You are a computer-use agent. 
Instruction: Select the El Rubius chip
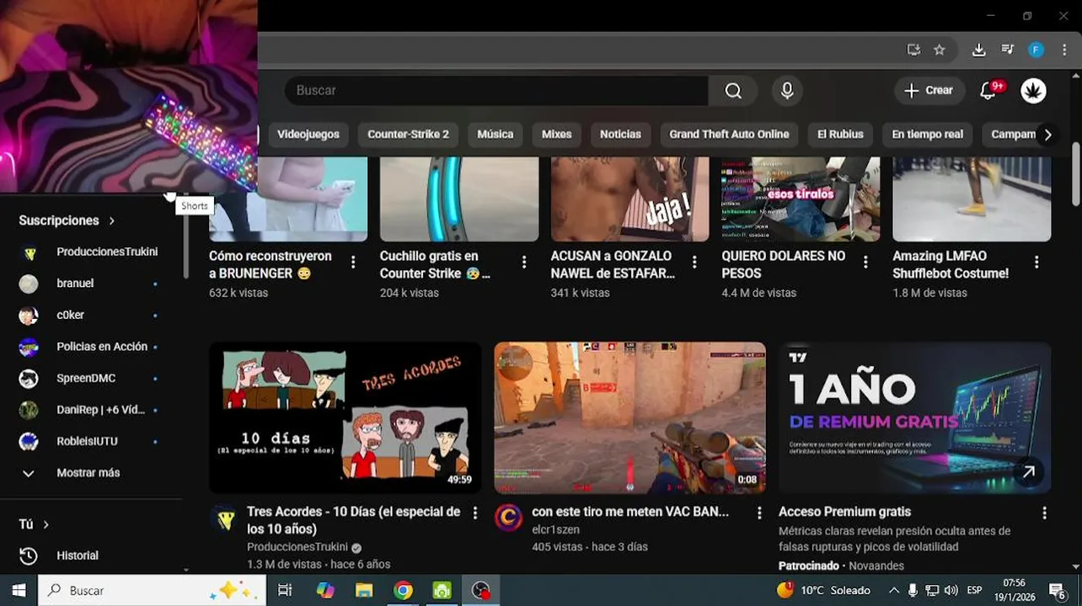pyautogui.click(x=840, y=134)
